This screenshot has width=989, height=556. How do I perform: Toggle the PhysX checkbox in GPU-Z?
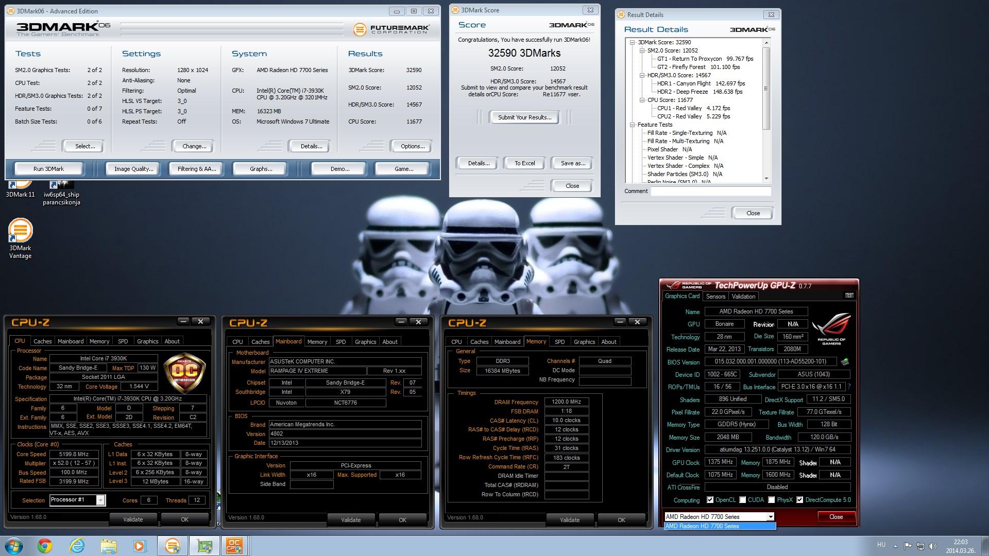click(x=771, y=500)
